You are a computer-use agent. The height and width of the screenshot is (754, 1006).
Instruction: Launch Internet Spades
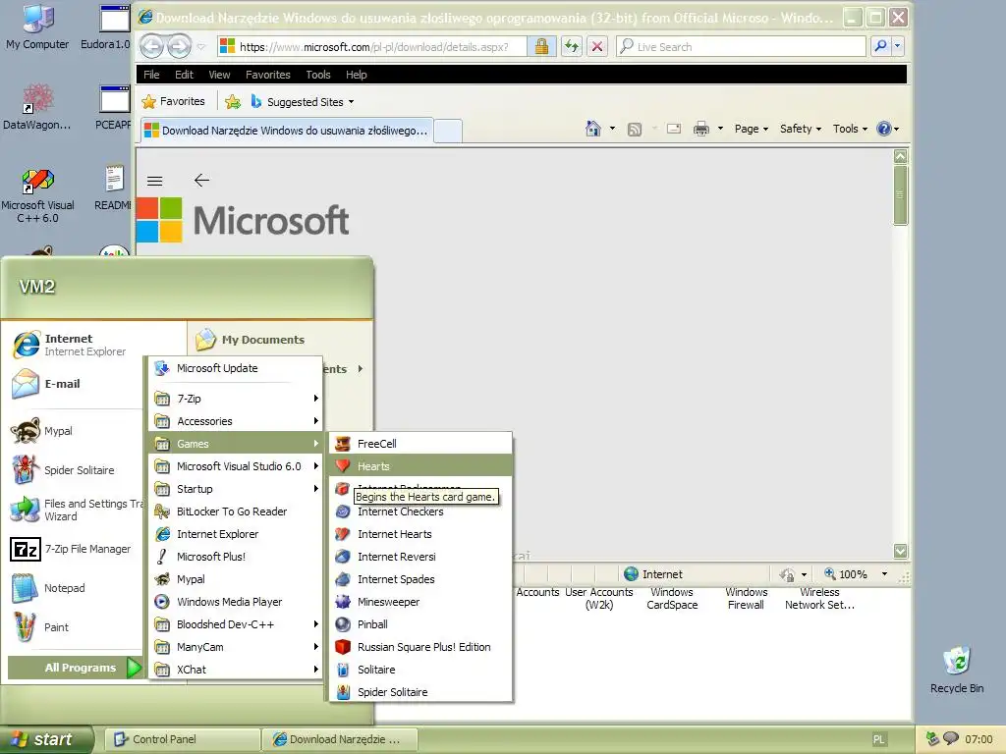pyautogui.click(x=420, y=579)
